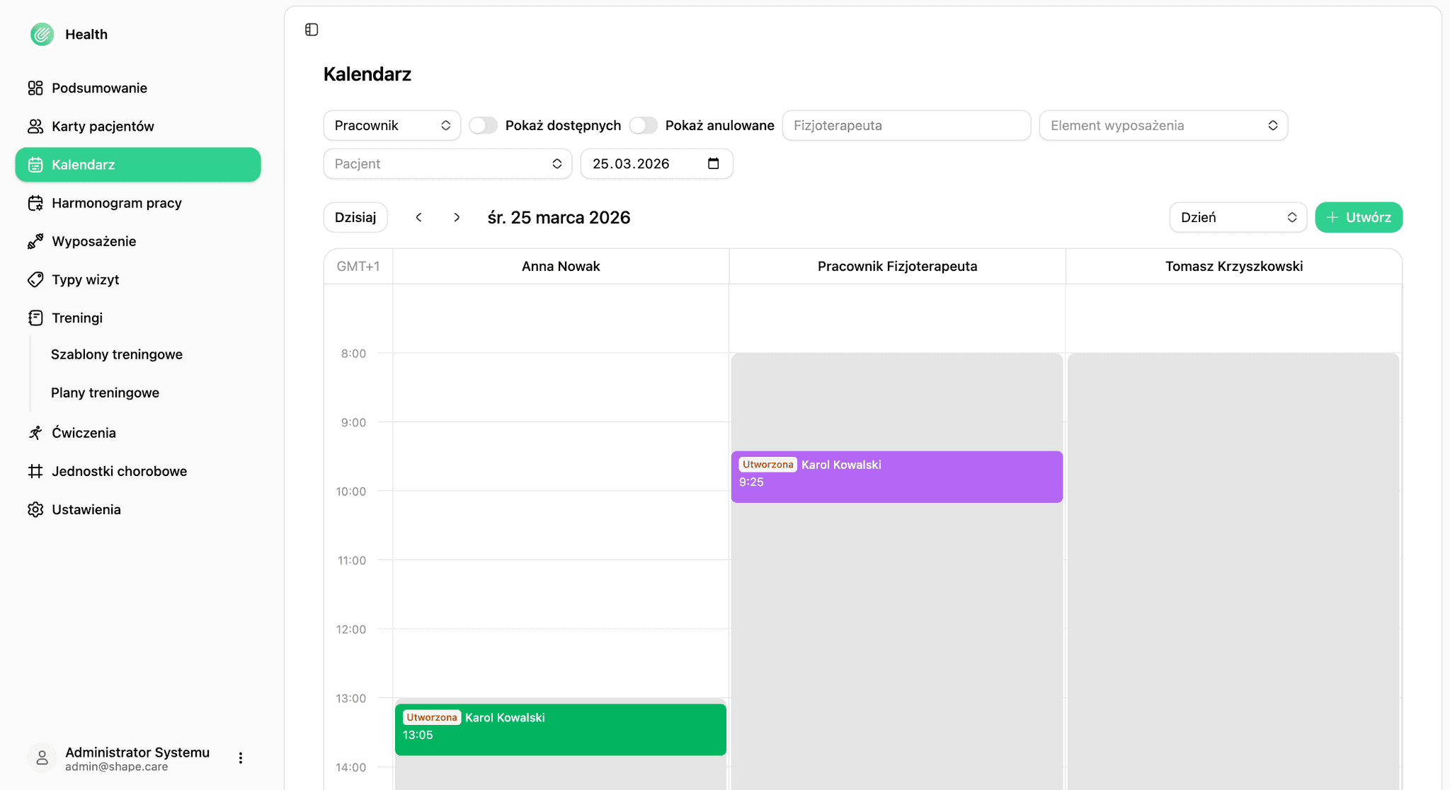Click the Karty pacjentów people icon
1450x790 pixels.
[35, 126]
